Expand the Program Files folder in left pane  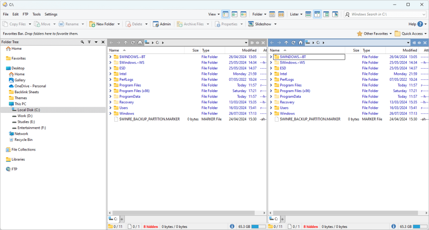110,85
